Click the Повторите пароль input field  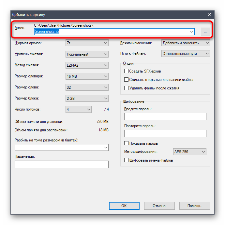pyautogui.click(x=165, y=133)
